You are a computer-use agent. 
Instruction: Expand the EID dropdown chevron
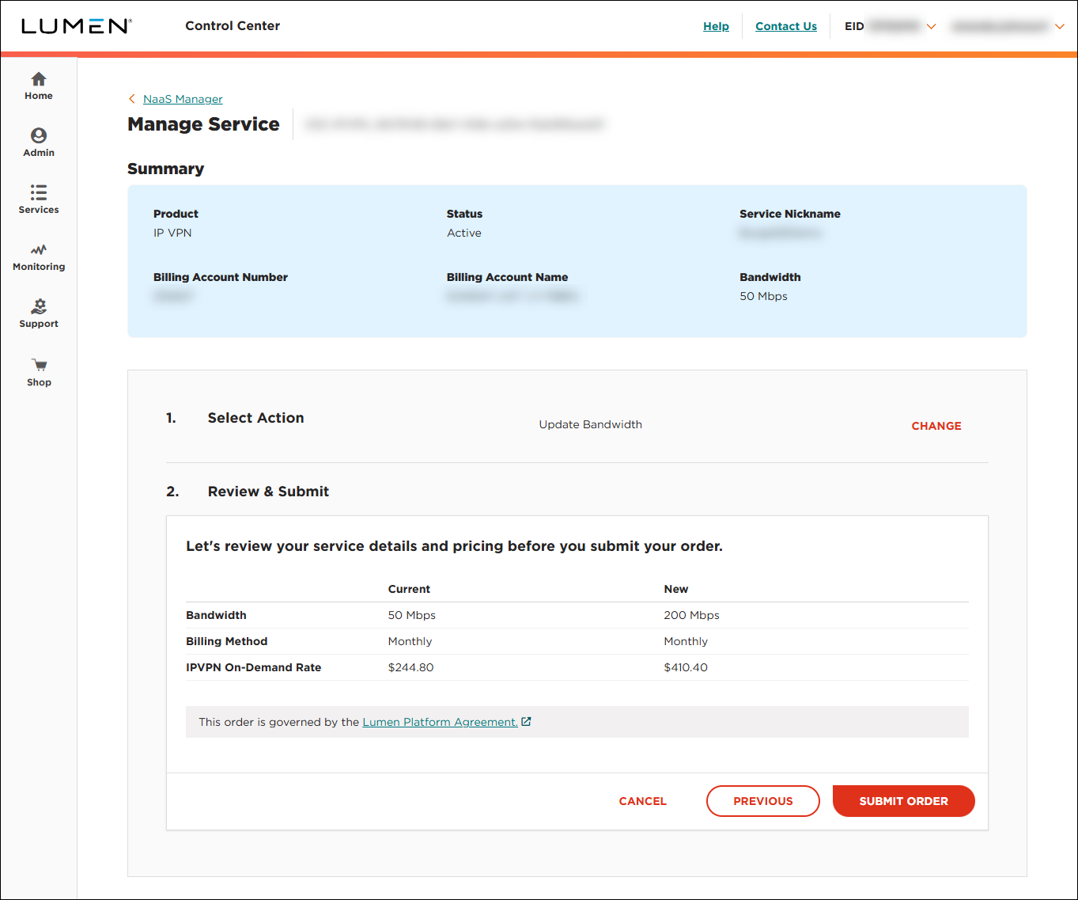tap(932, 26)
